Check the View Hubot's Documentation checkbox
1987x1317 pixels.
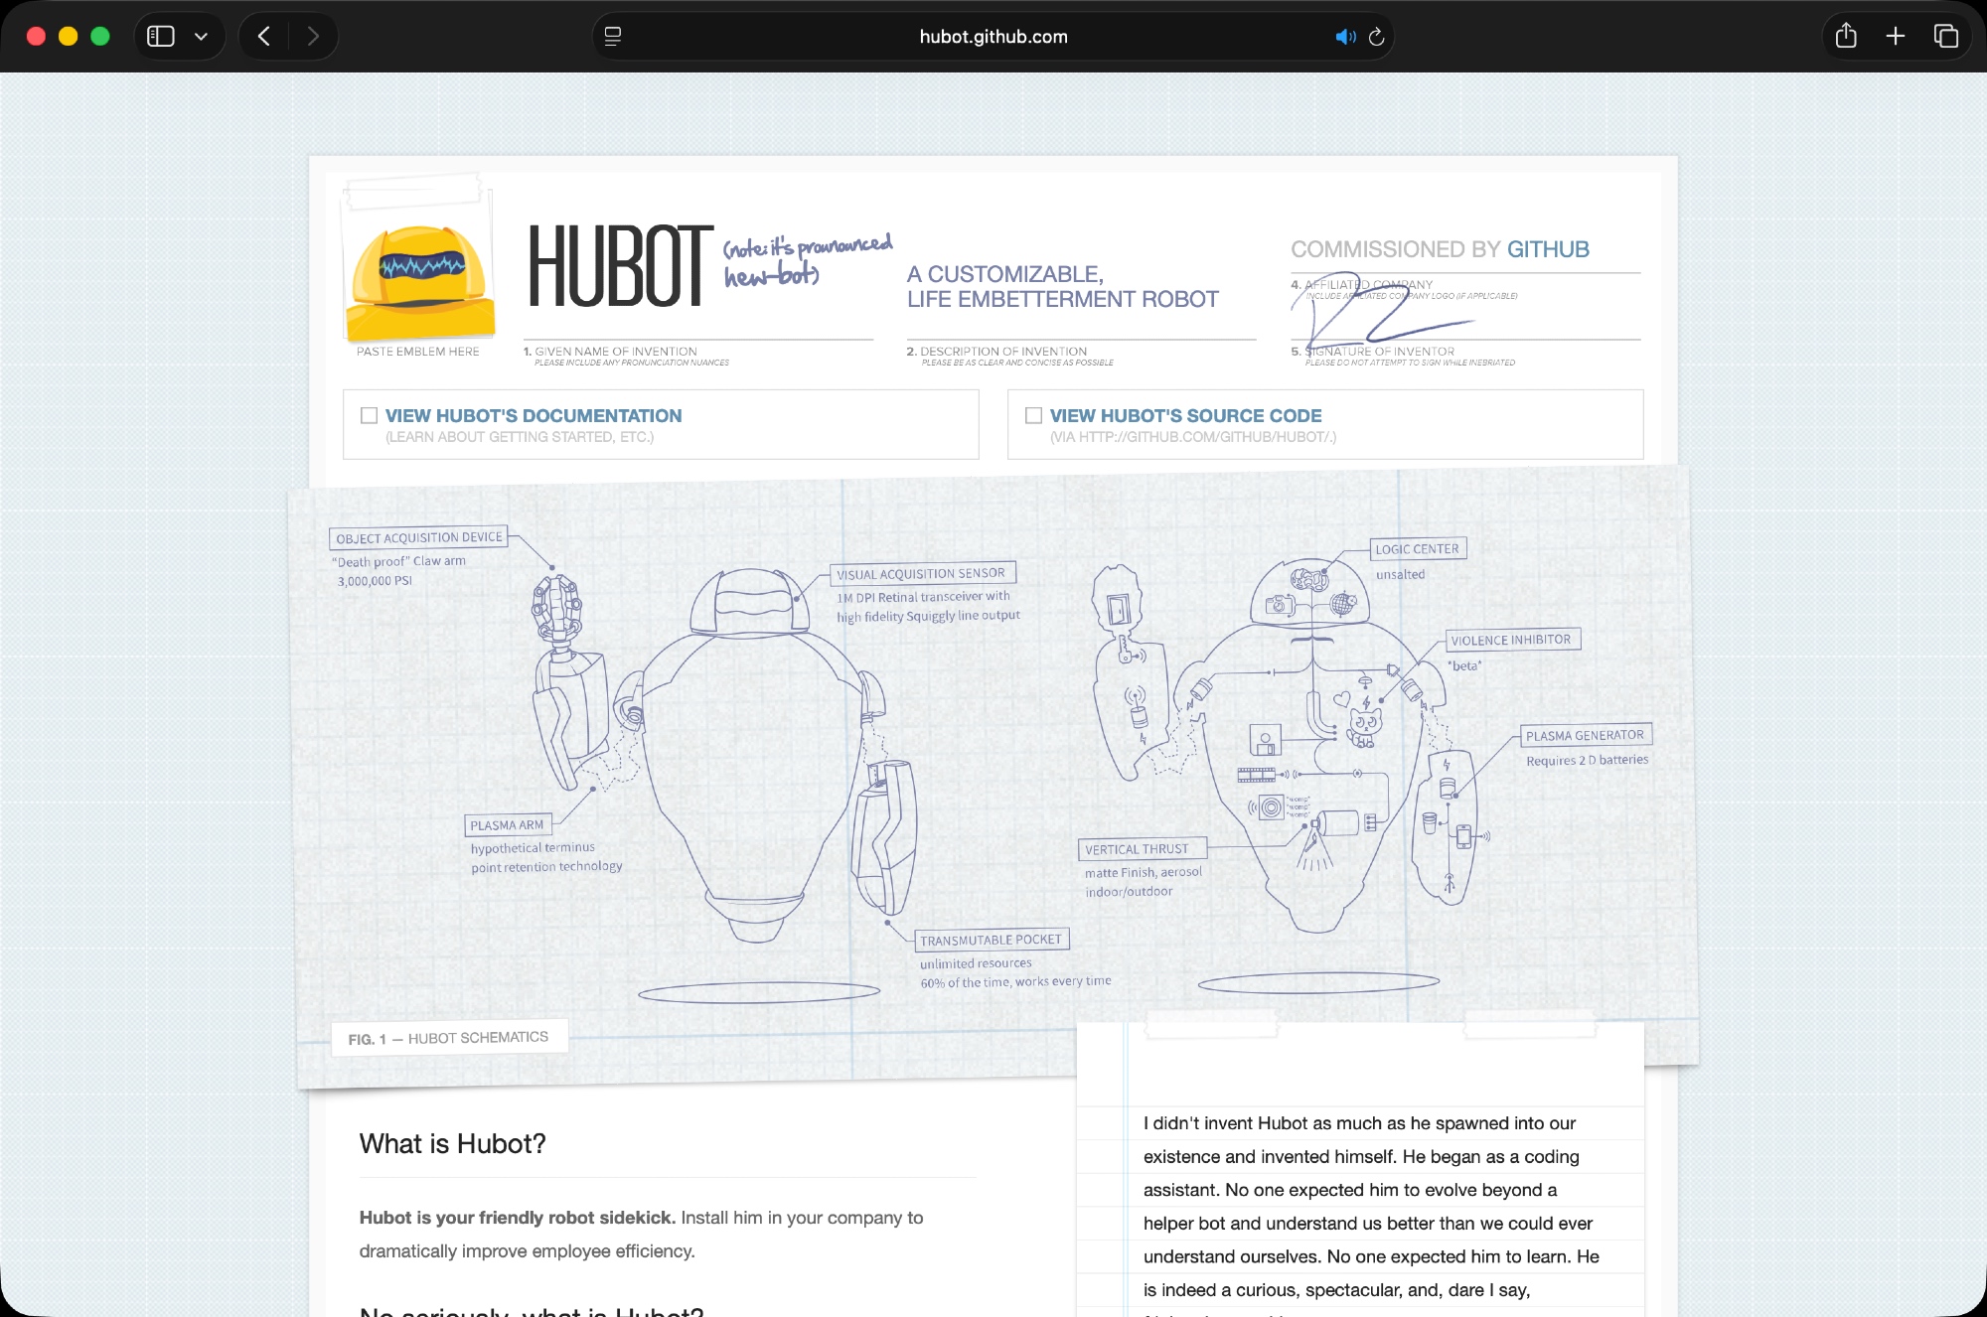coord(370,415)
